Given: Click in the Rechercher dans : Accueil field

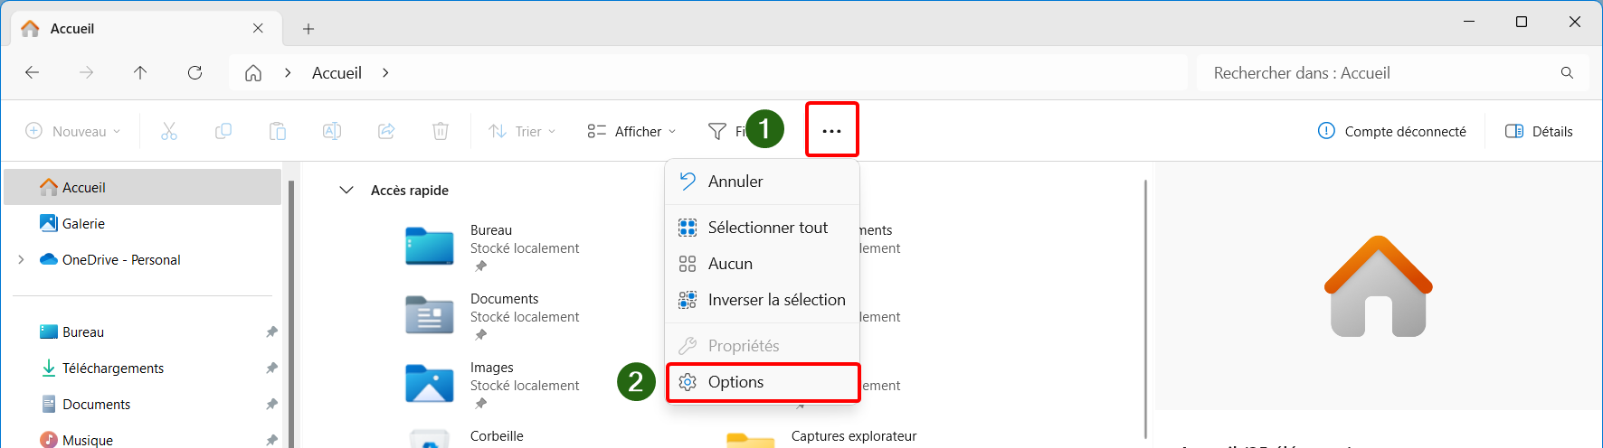Looking at the screenshot, I should point(1393,73).
